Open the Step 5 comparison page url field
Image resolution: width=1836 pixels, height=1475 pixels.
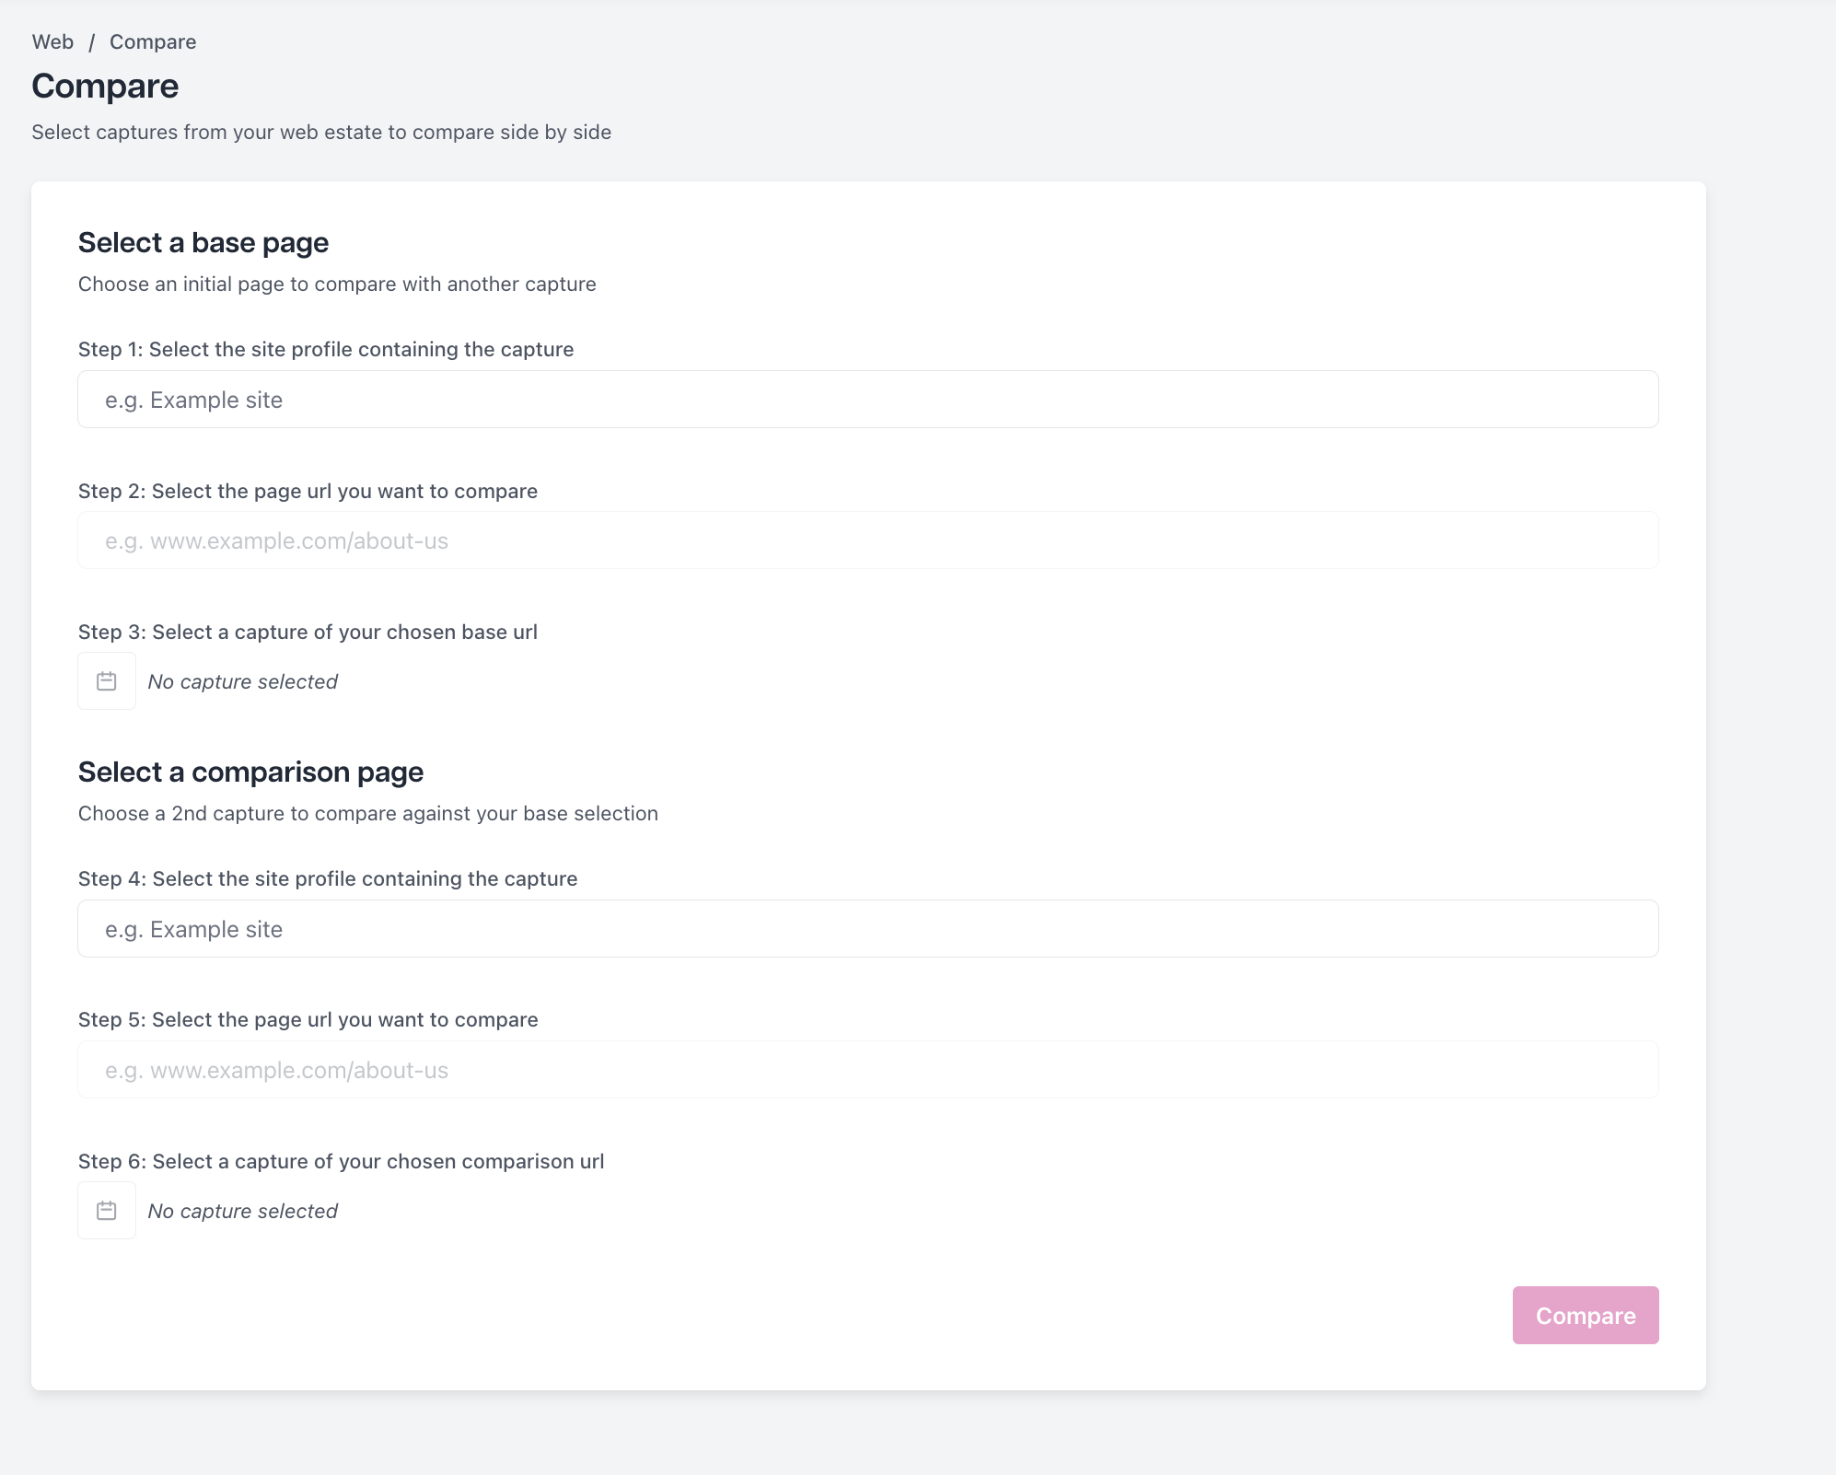click(868, 1070)
